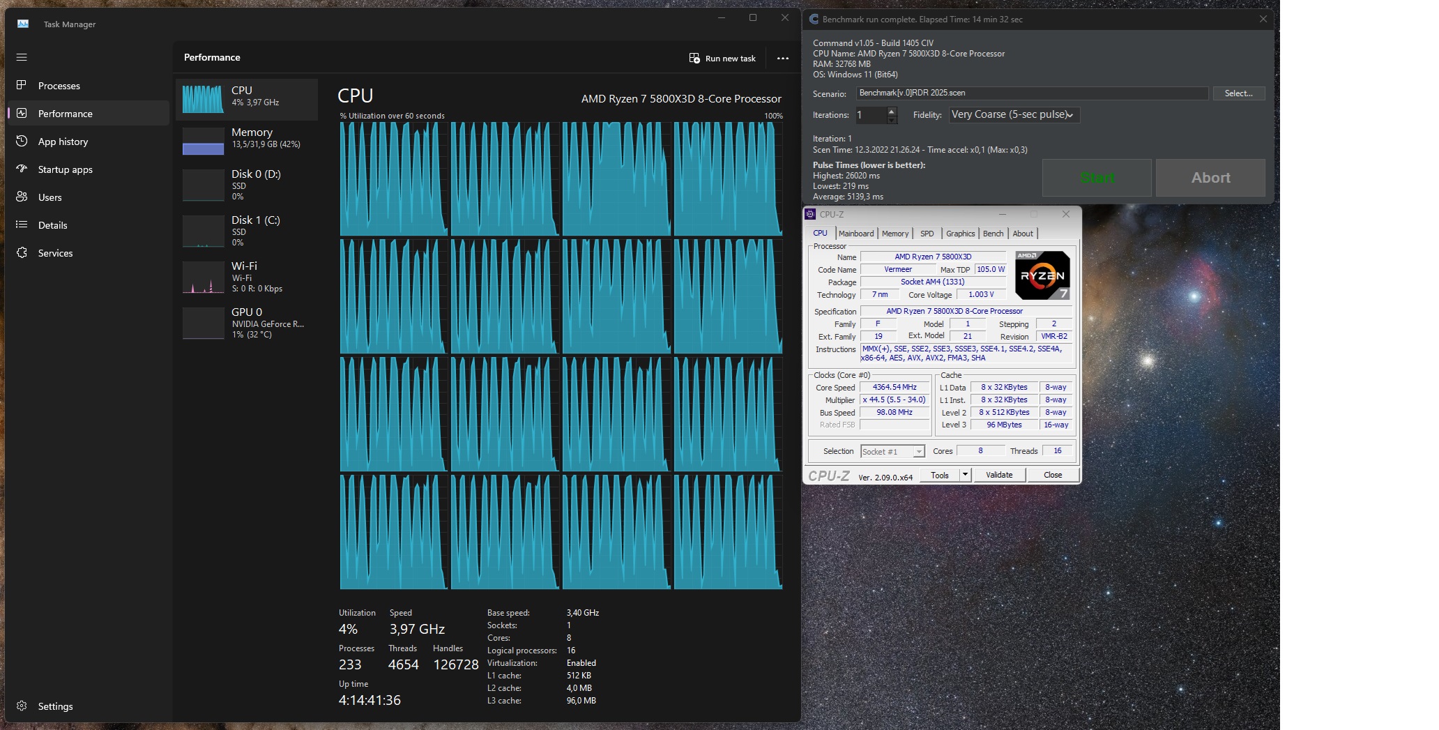1439x730 pixels.
Task: Click the Abort benchmark button
Action: [1210, 178]
